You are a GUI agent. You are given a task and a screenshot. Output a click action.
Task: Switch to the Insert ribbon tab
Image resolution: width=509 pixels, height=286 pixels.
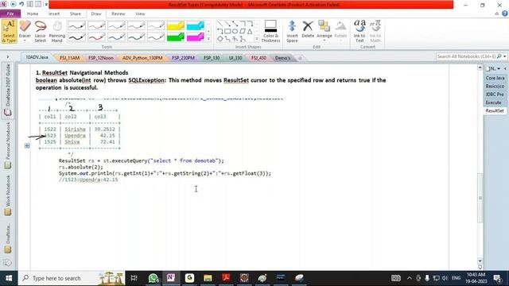(54, 14)
